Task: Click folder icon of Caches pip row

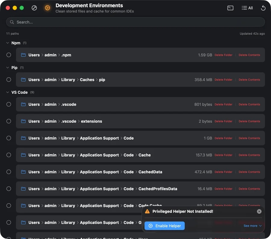Action: point(23,80)
